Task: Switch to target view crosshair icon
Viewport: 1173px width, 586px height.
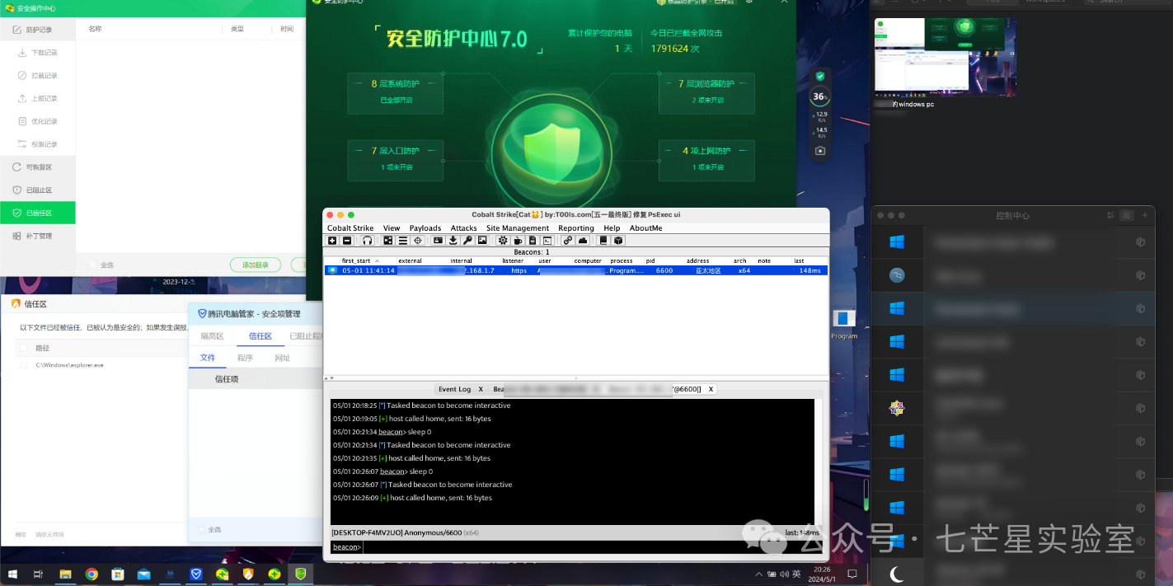Action: [418, 241]
